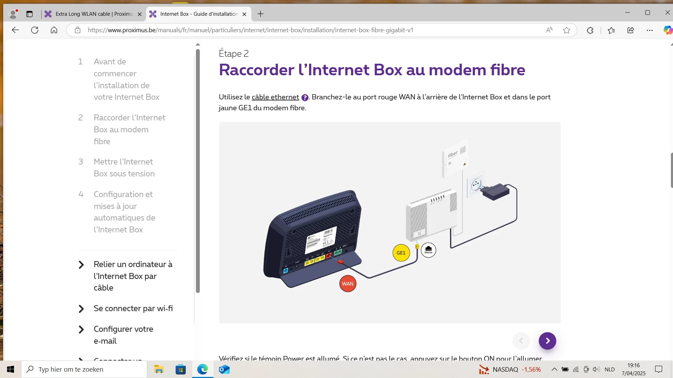
Task: Click the browser Refresh icon
Action: click(35, 30)
